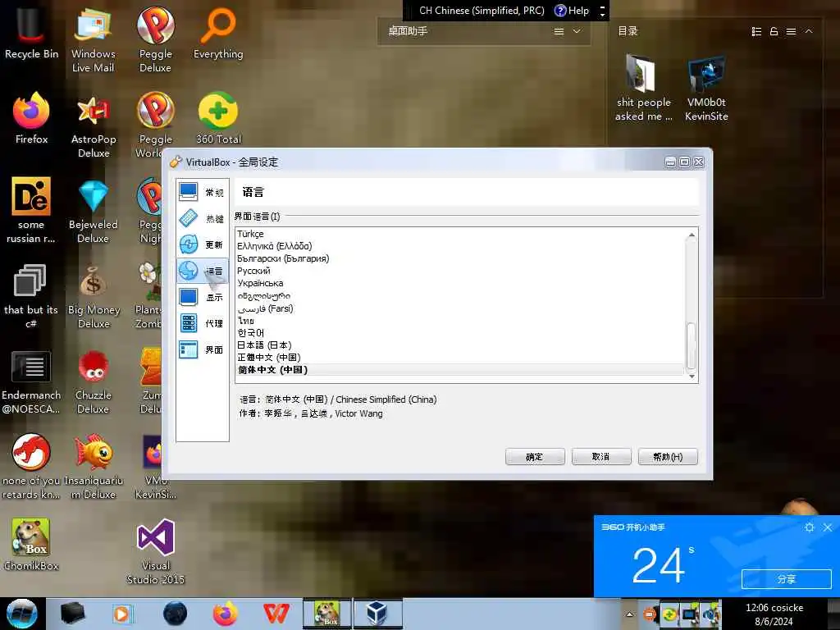Image resolution: width=840 pixels, height=630 pixels.
Task: Open the 目录 panel menu icon
Action: 791,32
